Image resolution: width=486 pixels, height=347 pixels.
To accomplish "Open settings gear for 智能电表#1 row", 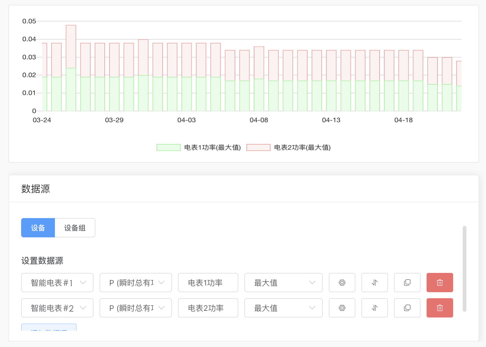I will tap(342, 283).
